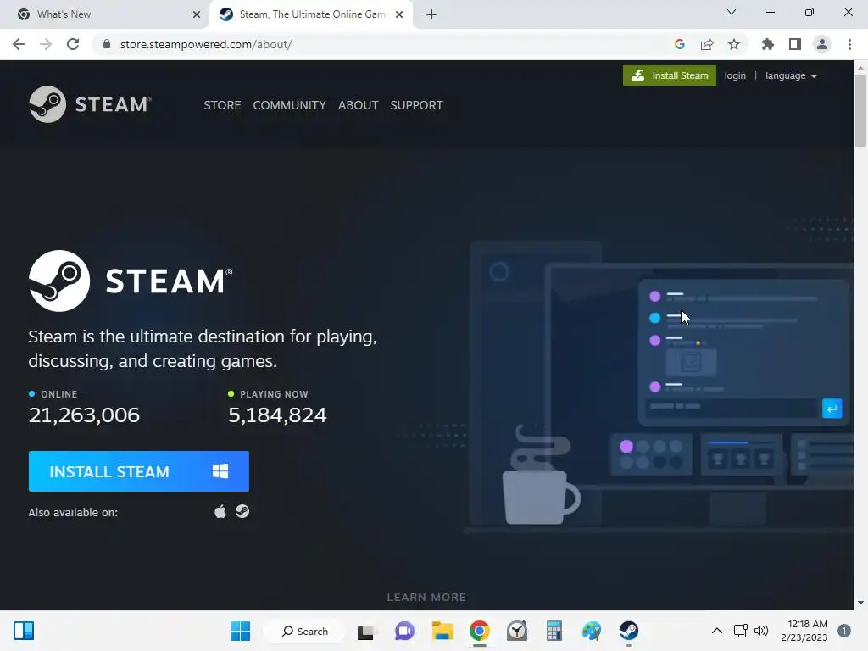Click the login link
The image size is (868, 651).
[735, 75]
